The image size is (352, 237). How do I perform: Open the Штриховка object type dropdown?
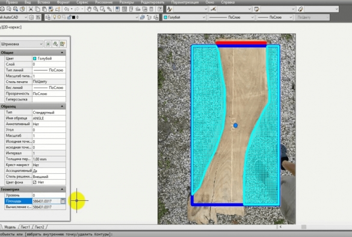tap(22, 44)
